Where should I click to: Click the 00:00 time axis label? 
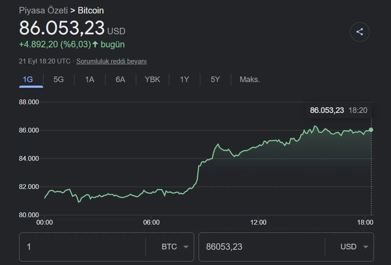coord(45,223)
